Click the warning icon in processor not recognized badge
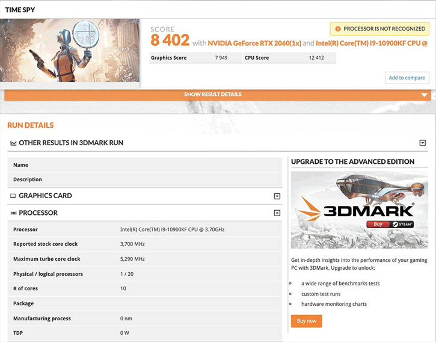Image resolution: width=436 pixels, height=342 pixels. coord(338,29)
